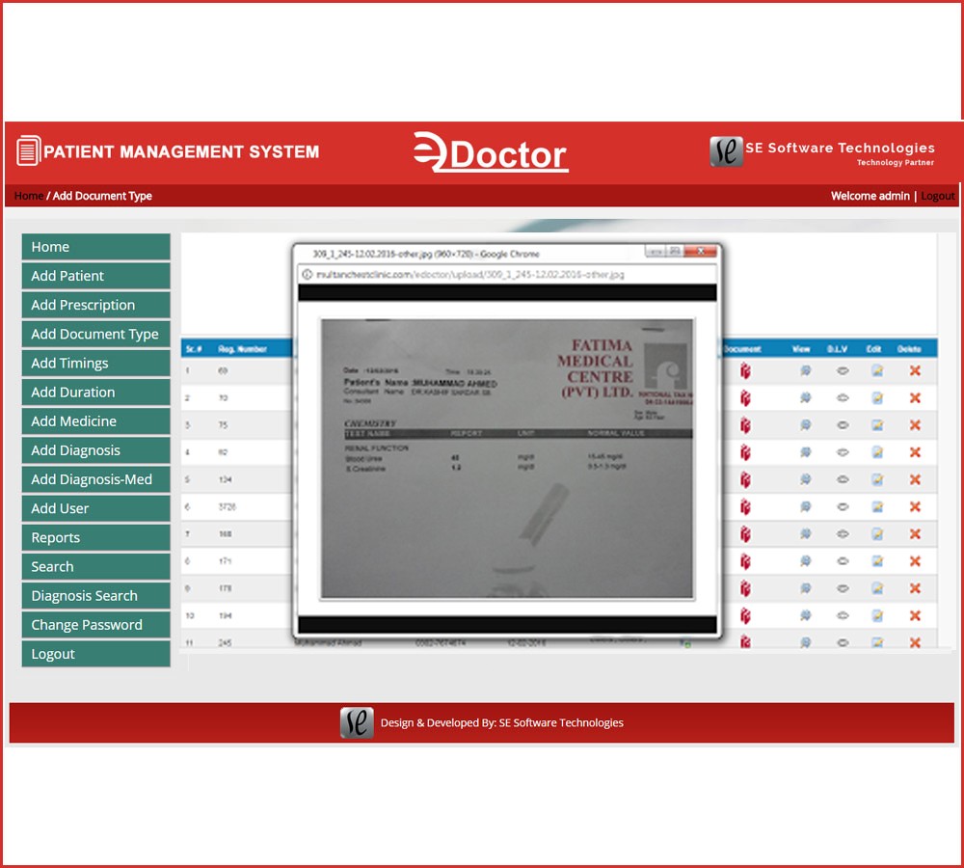The width and height of the screenshot is (964, 868).
Task: Click the popup window address bar
Action: pyautogui.click(x=507, y=274)
